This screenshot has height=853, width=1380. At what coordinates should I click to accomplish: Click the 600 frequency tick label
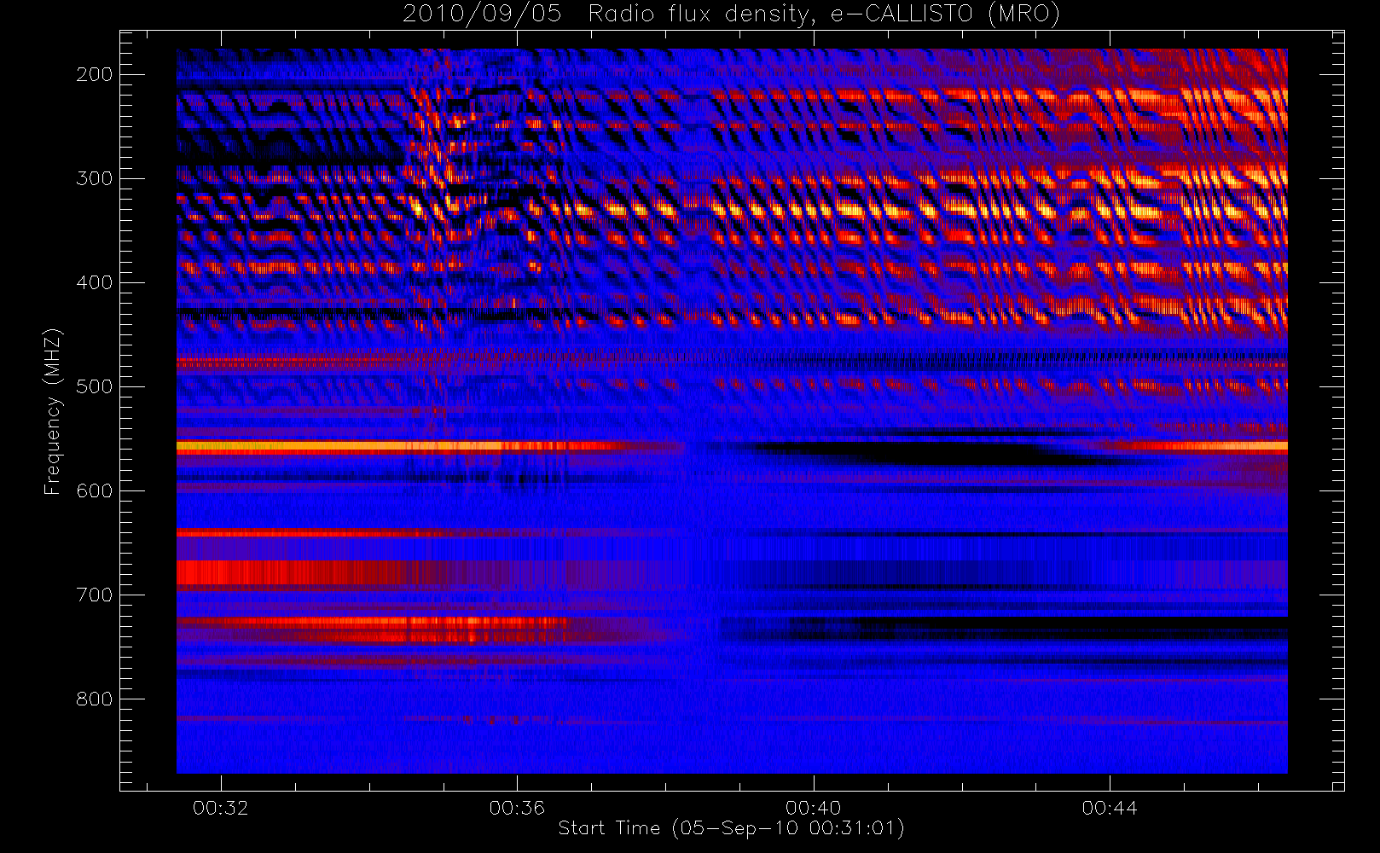(x=95, y=490)
